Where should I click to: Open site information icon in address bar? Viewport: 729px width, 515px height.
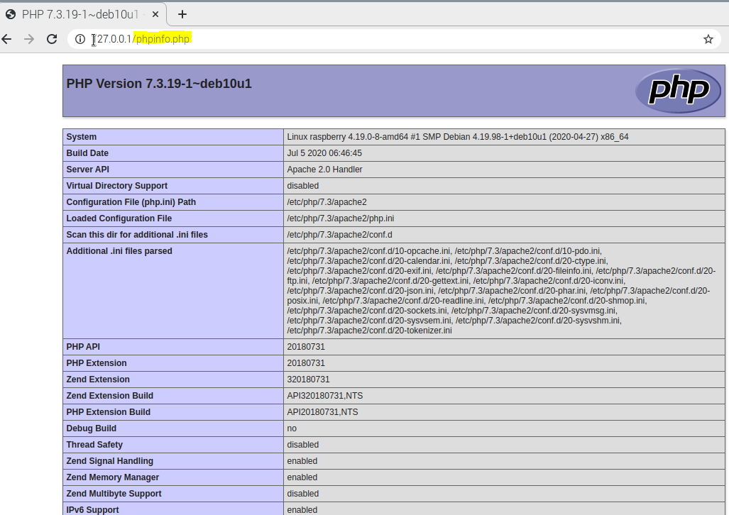click(80, 39)
